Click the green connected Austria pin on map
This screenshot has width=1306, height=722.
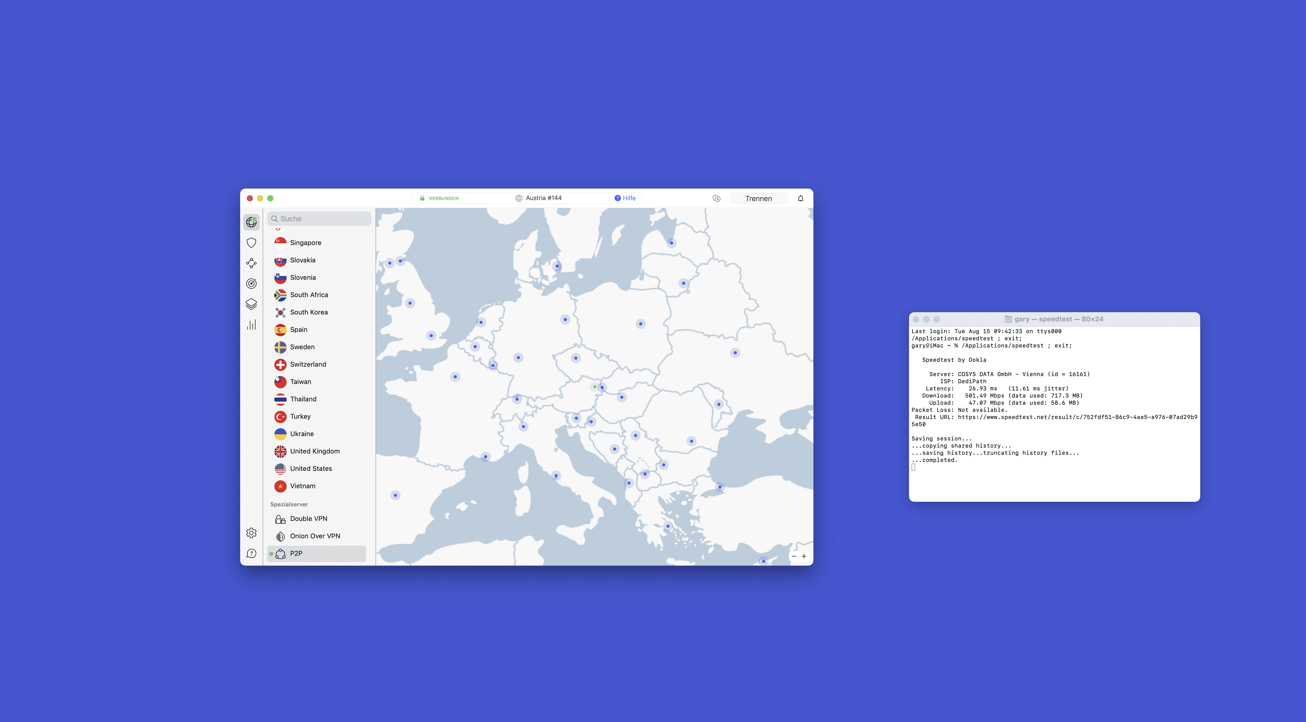(x=595, y=386)
